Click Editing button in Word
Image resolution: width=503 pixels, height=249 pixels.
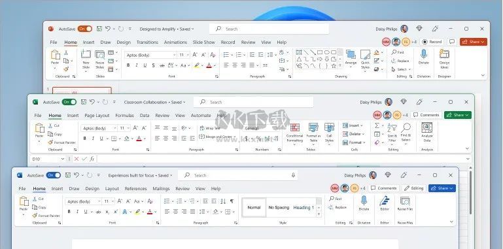414,188
